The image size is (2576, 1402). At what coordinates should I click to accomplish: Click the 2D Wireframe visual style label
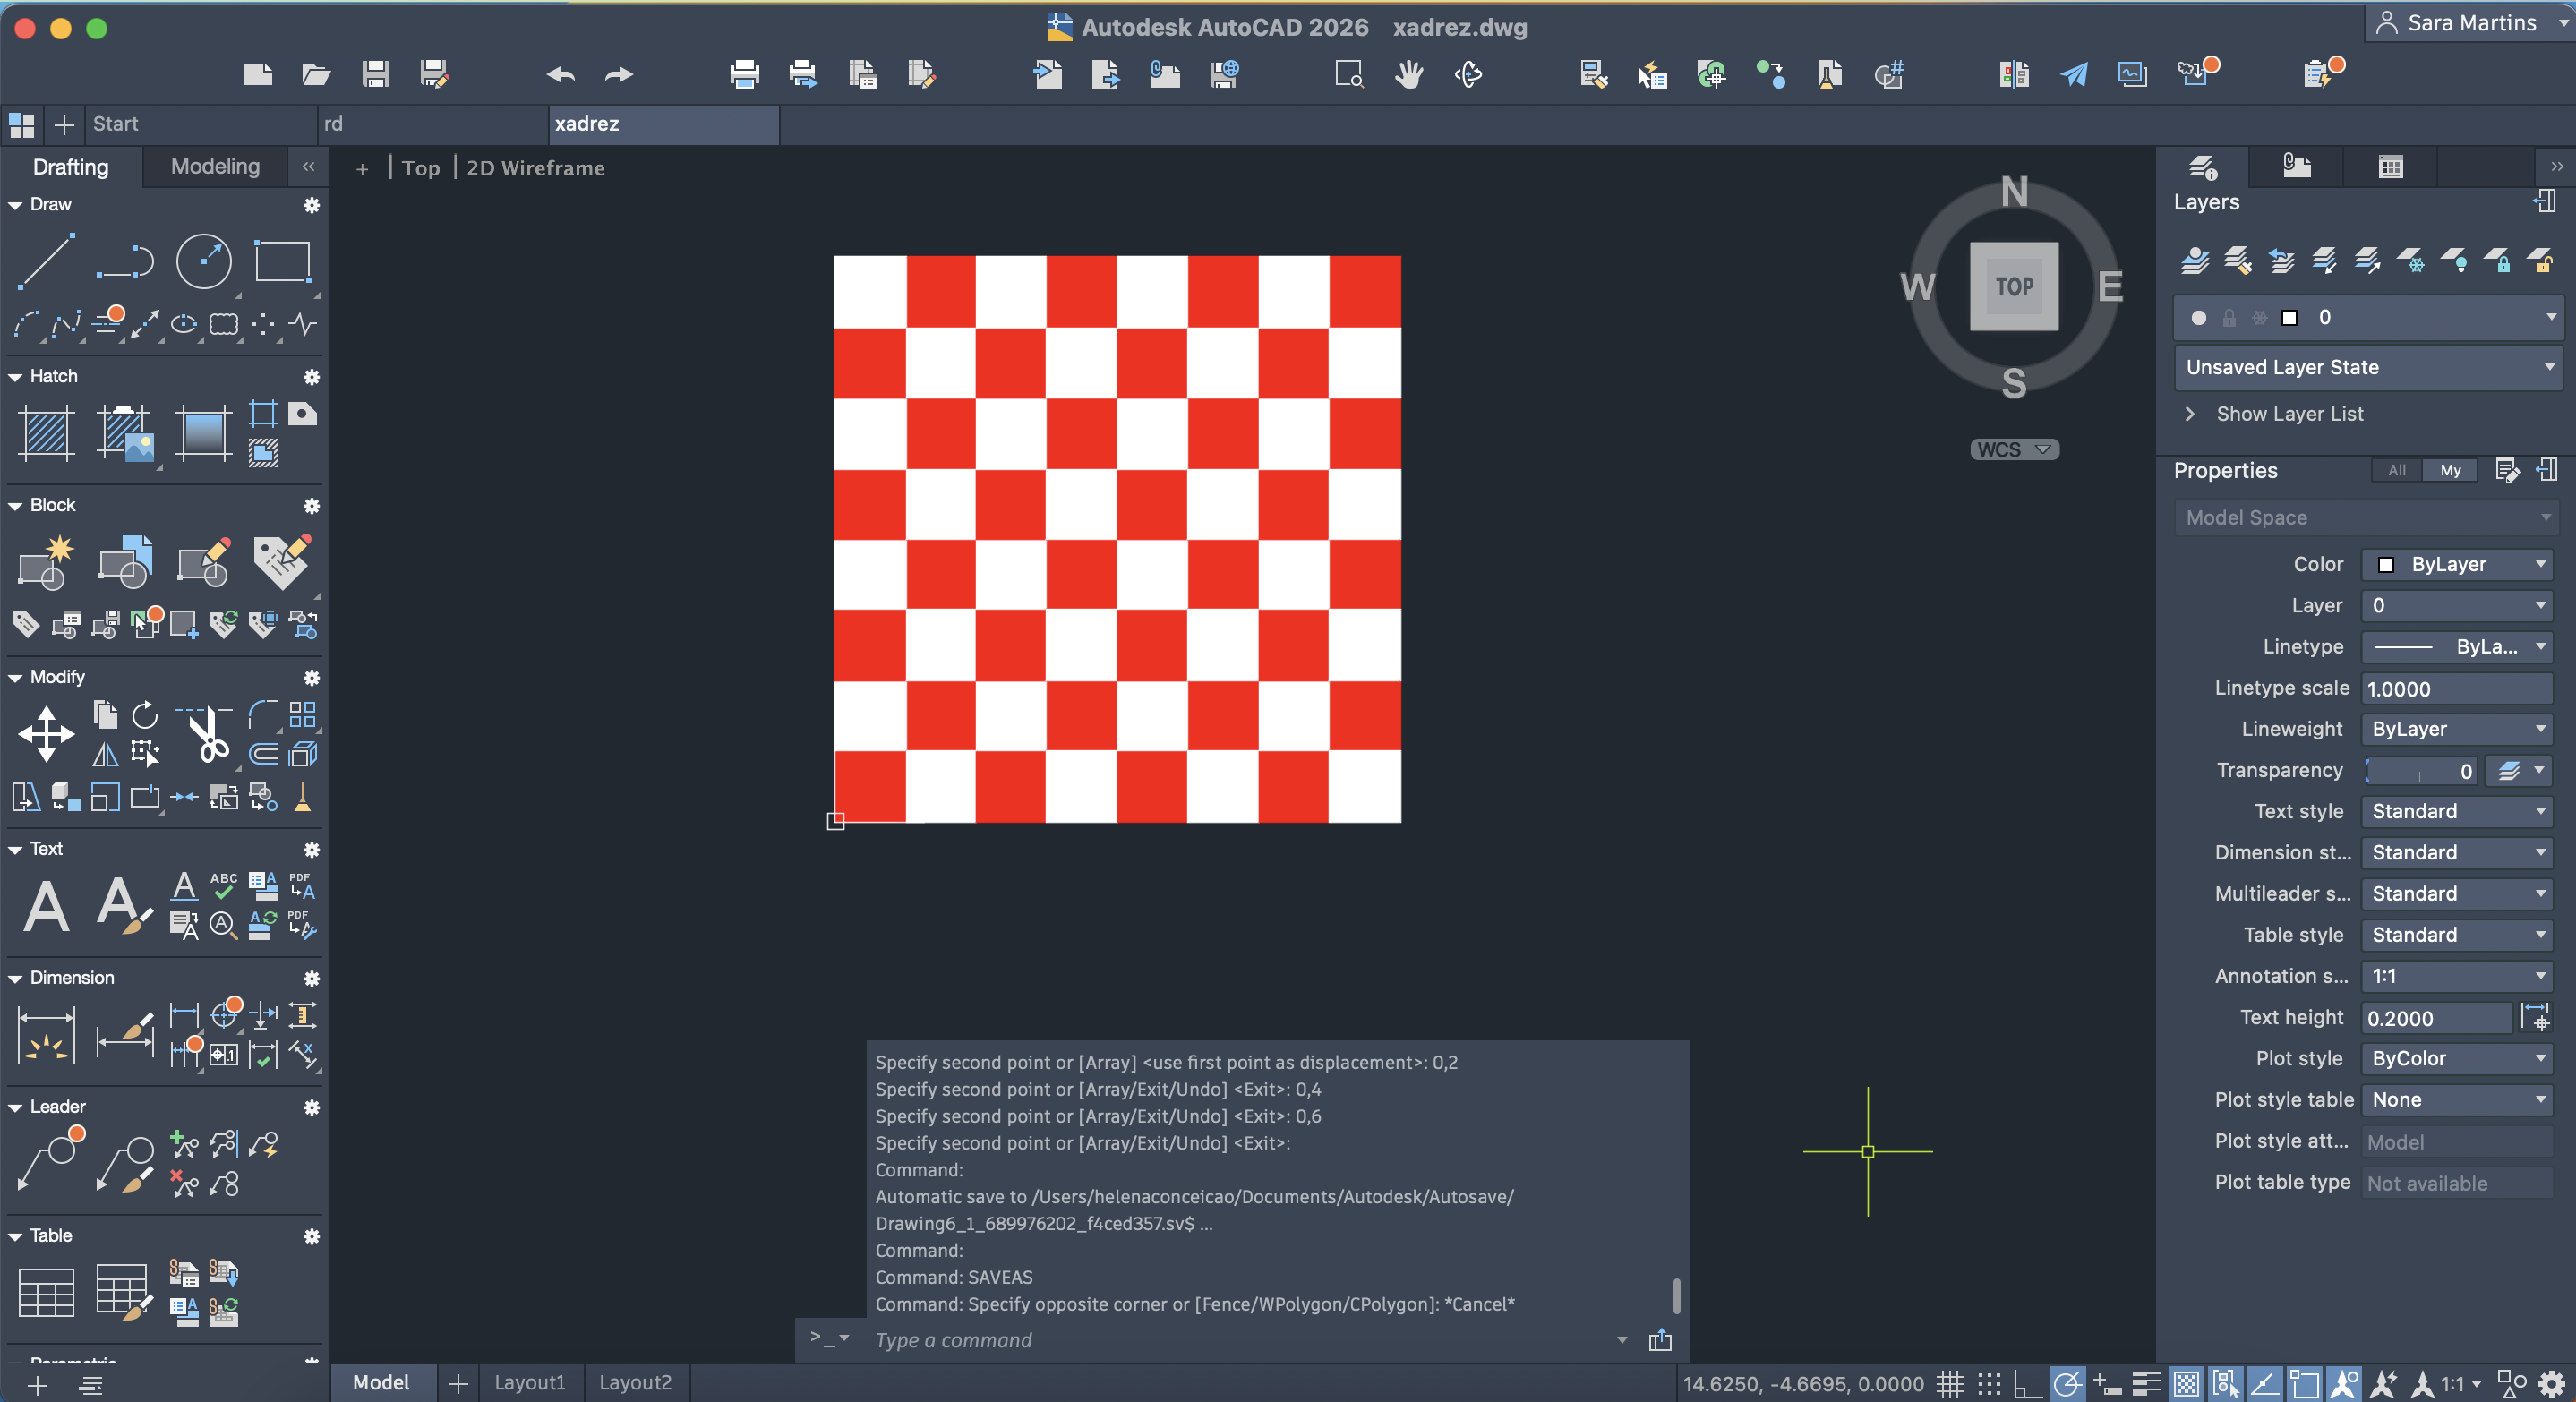tap(535, 168)
